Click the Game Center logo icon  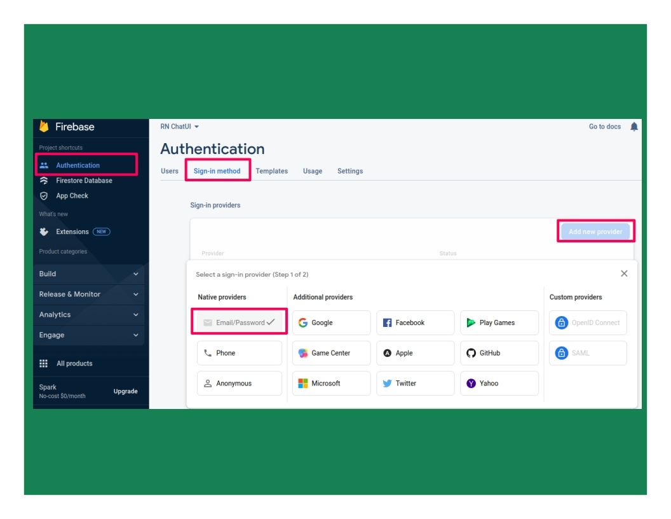tap(303, 353)
